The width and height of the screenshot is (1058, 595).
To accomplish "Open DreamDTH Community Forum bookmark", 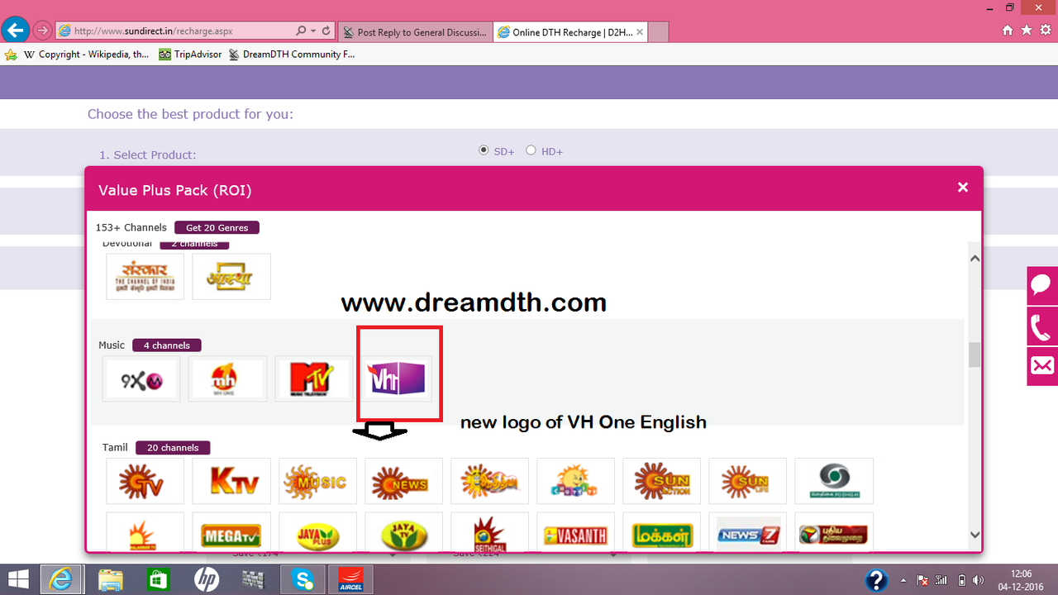I will point(292,55).
